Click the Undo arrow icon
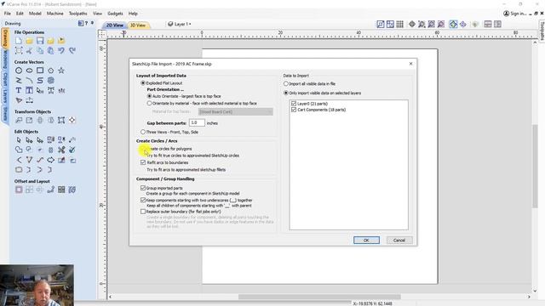The height and width of the screenshot is (306, 545). pyautogui.click(x=61, y=51)
